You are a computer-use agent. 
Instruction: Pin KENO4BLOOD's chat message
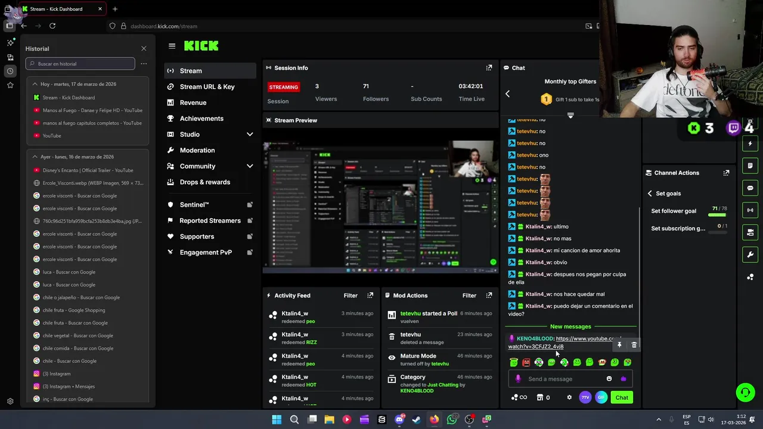tap(619, 345)
